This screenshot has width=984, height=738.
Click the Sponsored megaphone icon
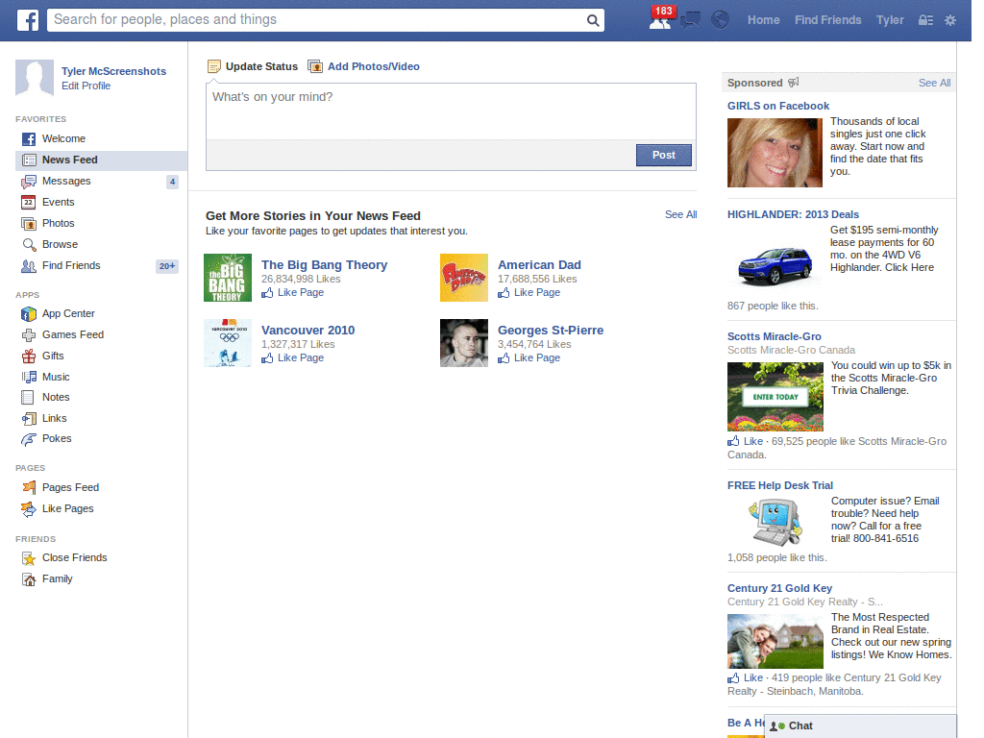click(793, 83)
